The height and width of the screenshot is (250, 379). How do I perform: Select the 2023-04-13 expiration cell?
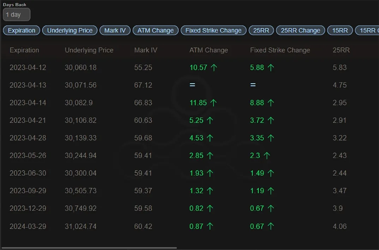[28, 85]
